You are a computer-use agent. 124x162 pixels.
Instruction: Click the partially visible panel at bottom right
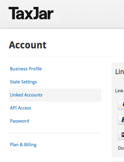(x=118, y=161)
